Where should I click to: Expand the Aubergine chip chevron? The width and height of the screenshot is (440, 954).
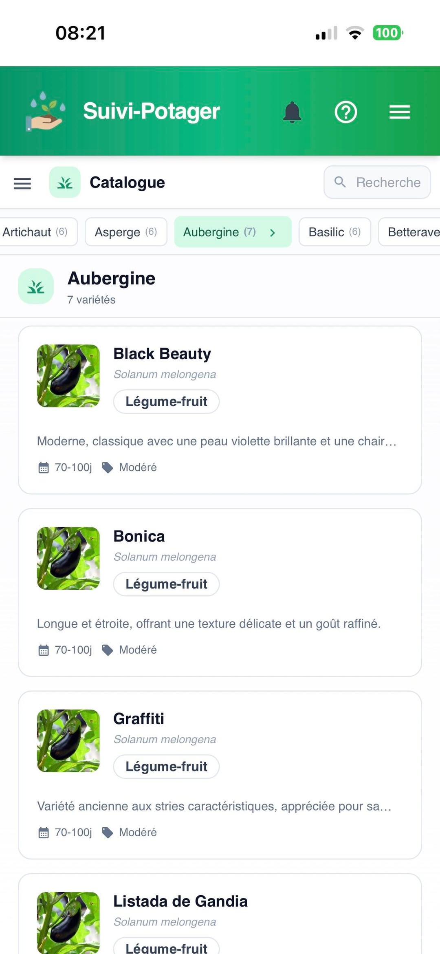pos(273,233)
